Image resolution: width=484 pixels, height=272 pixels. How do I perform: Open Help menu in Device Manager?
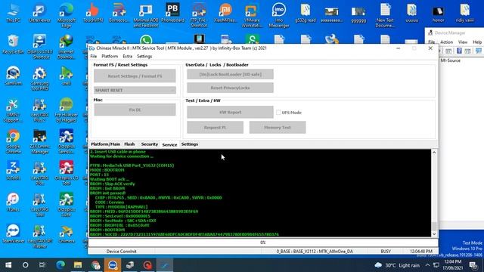[x=477, y=42]
